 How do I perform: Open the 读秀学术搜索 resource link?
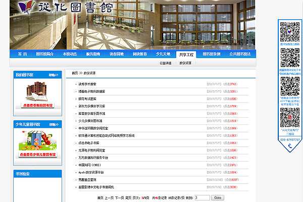91,84
